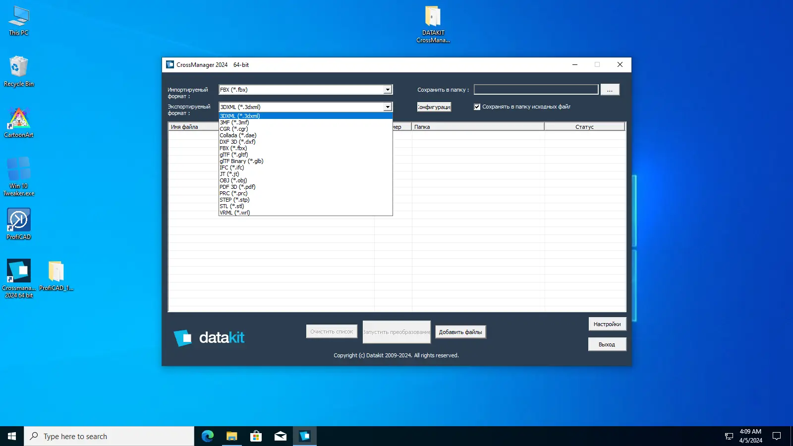Click the Имя файла column header
The height and width of the screenshot is (446, 793).
(x=194, y=127)
